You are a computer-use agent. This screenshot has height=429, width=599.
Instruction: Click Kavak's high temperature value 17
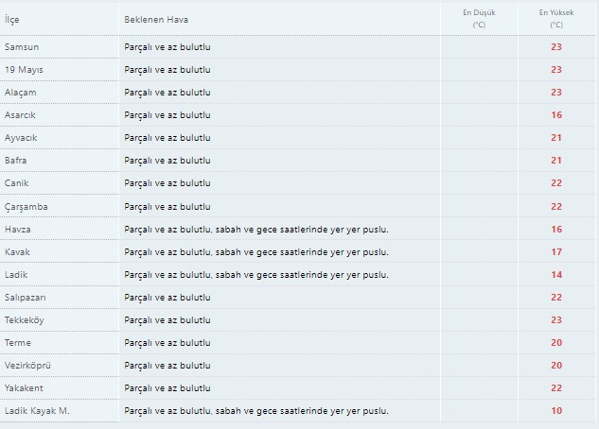click(x=556, y=252)
